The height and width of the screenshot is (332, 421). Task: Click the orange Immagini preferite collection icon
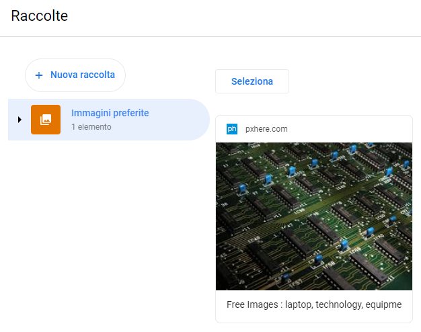[x=46, y=120]
